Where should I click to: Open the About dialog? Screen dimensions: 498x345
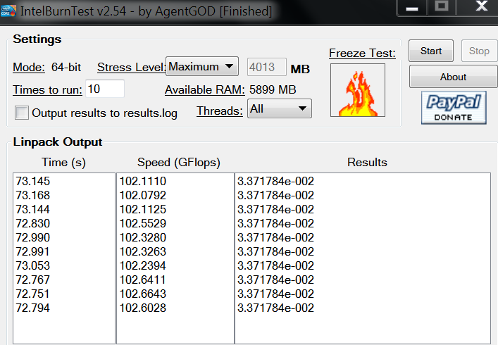(453, 77)
